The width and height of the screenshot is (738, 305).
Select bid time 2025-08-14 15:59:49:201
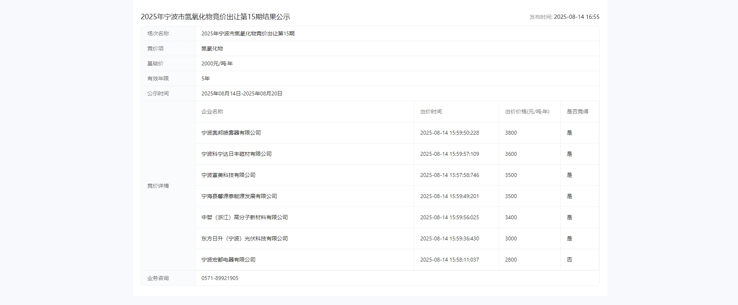tap(450, 196)
